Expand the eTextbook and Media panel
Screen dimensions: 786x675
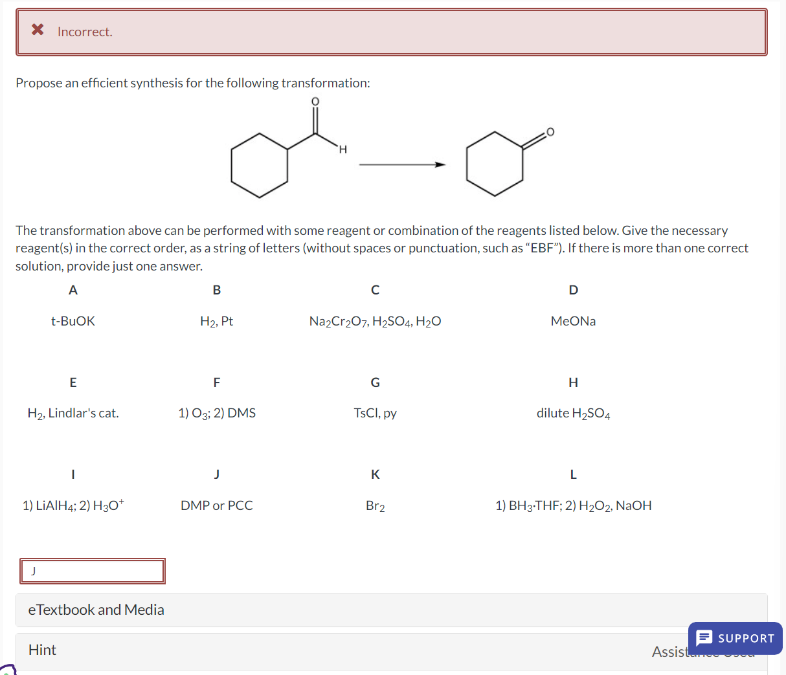pyautogui.click(x=96, y=610)
